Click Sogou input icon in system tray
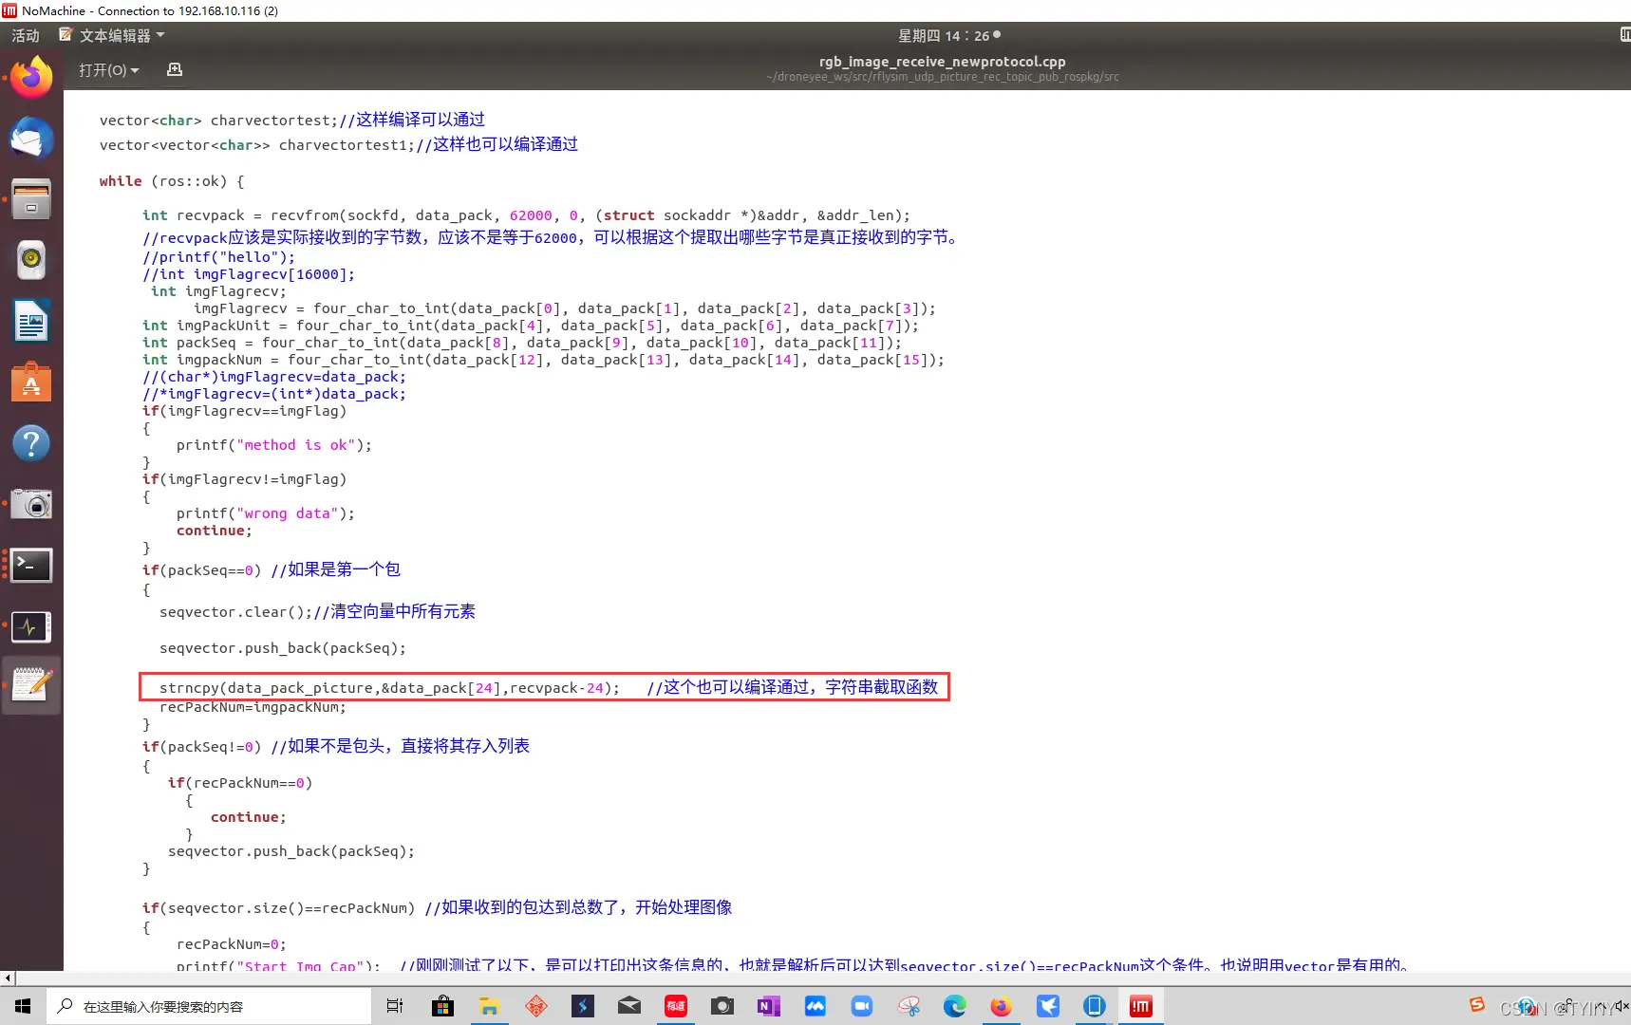This screenshot has width=1631, height=1025. click(1477, 1004)
